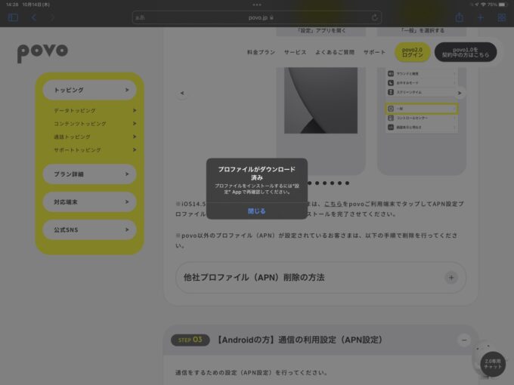Go back with Safari back arrow
514x385 pixels.
(x=34, y=17)
